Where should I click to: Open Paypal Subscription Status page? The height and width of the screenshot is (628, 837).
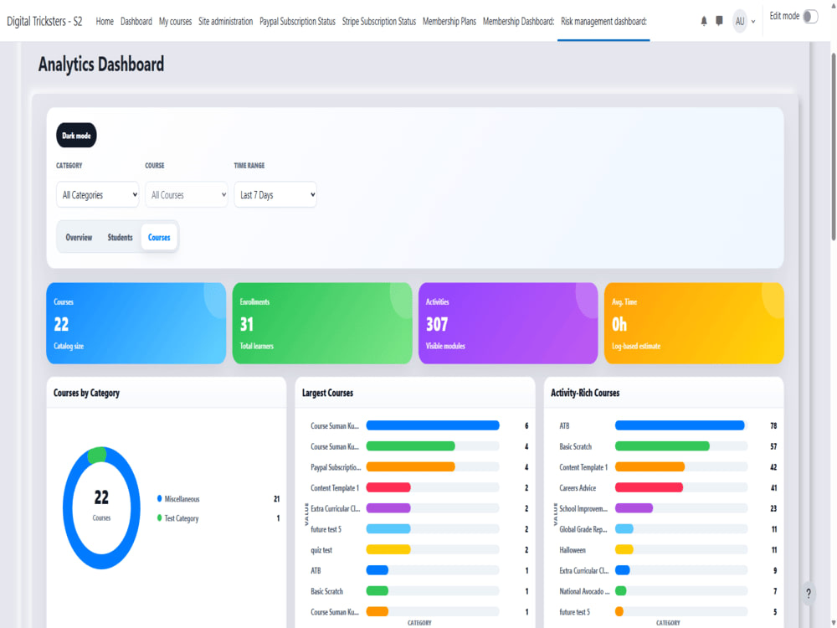pos(297,22)
